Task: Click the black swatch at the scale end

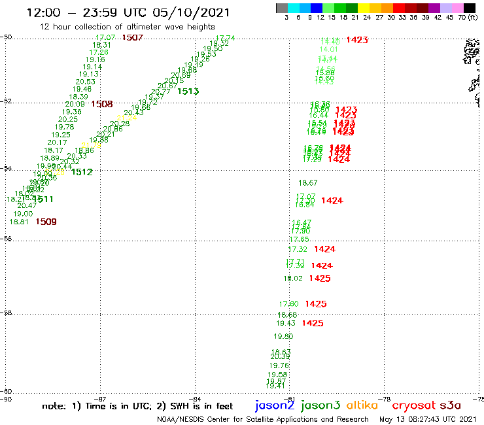Action: click(469, 8)
